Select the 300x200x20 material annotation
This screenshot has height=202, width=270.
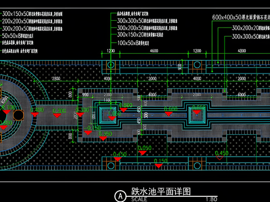tap(251, 28)
